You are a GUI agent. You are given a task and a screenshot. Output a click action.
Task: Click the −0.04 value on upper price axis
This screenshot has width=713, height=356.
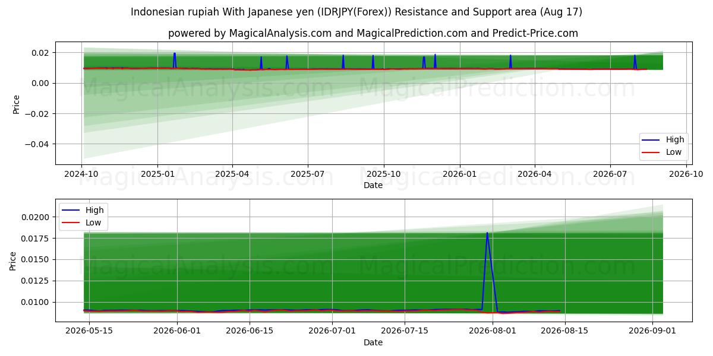37,144
